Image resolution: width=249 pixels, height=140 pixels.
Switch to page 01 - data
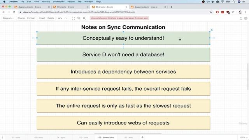[x=16, y=137]
